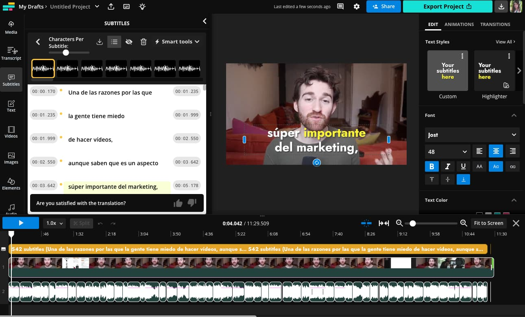This screenshot has height=317, width=525.
Task: Click the magnifier zoom-in icon on timeline
Action: 464,223
